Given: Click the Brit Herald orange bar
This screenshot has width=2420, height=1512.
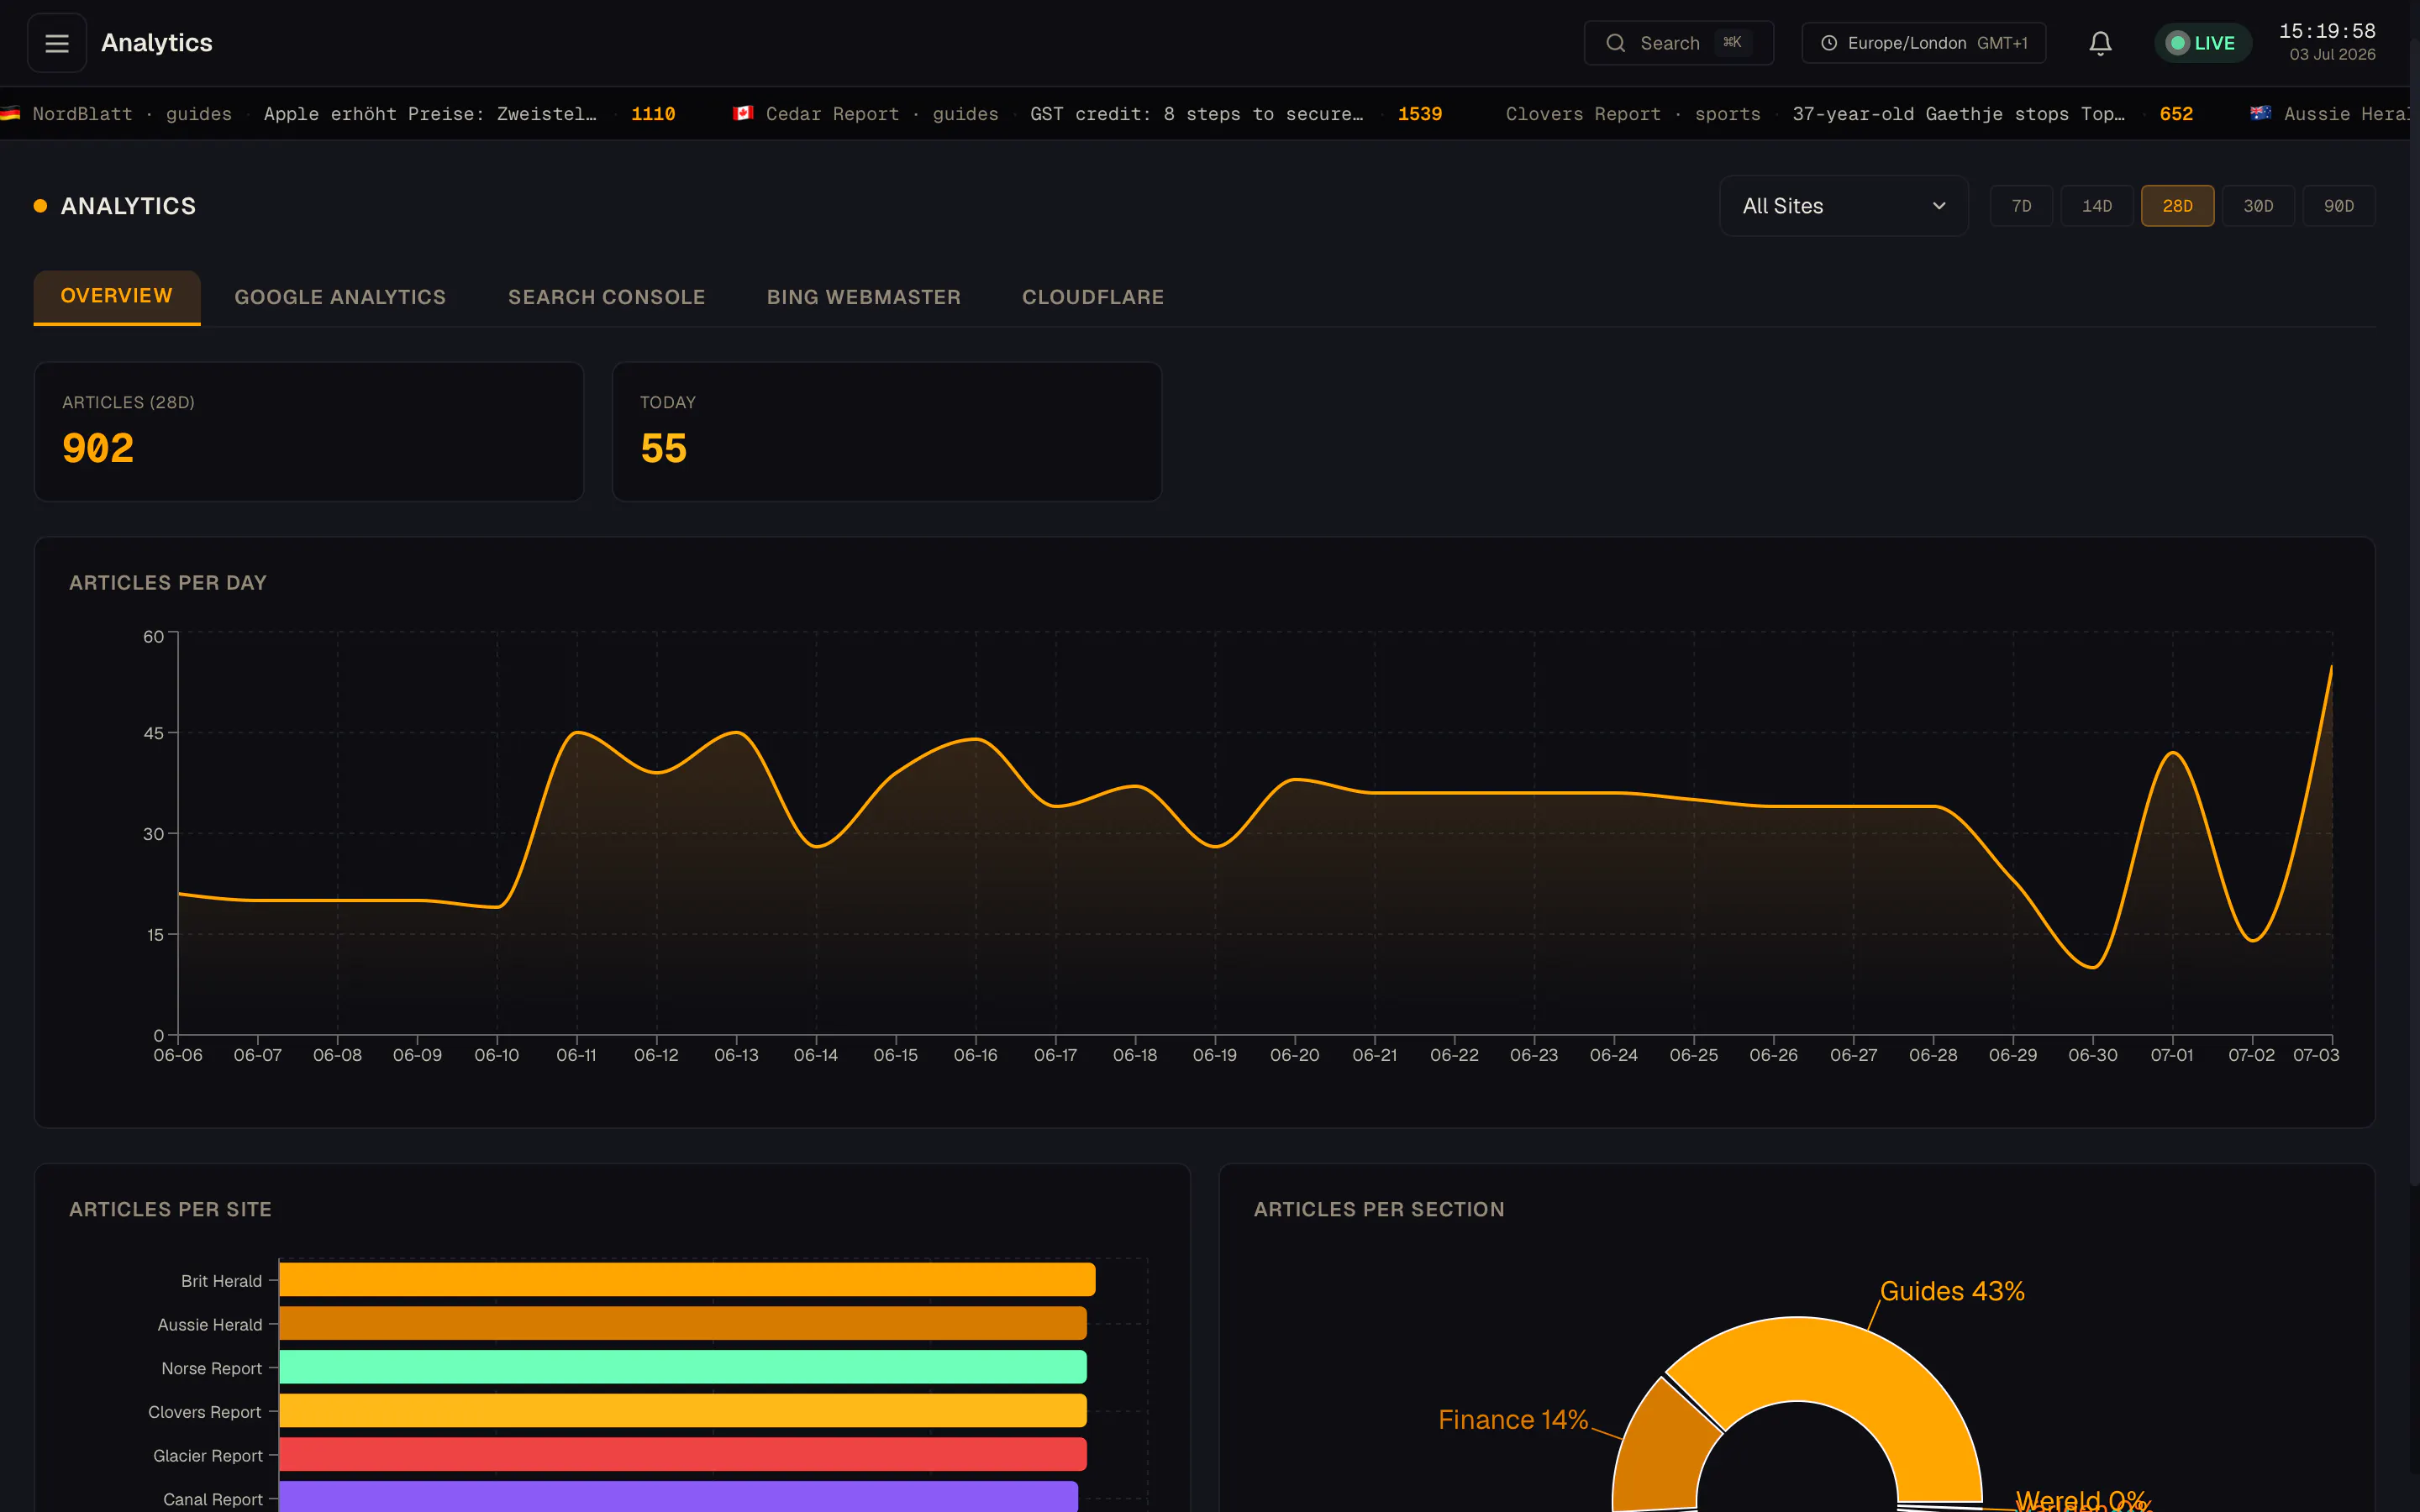Looking at the screenshot, I should [x=687, y=1279].
